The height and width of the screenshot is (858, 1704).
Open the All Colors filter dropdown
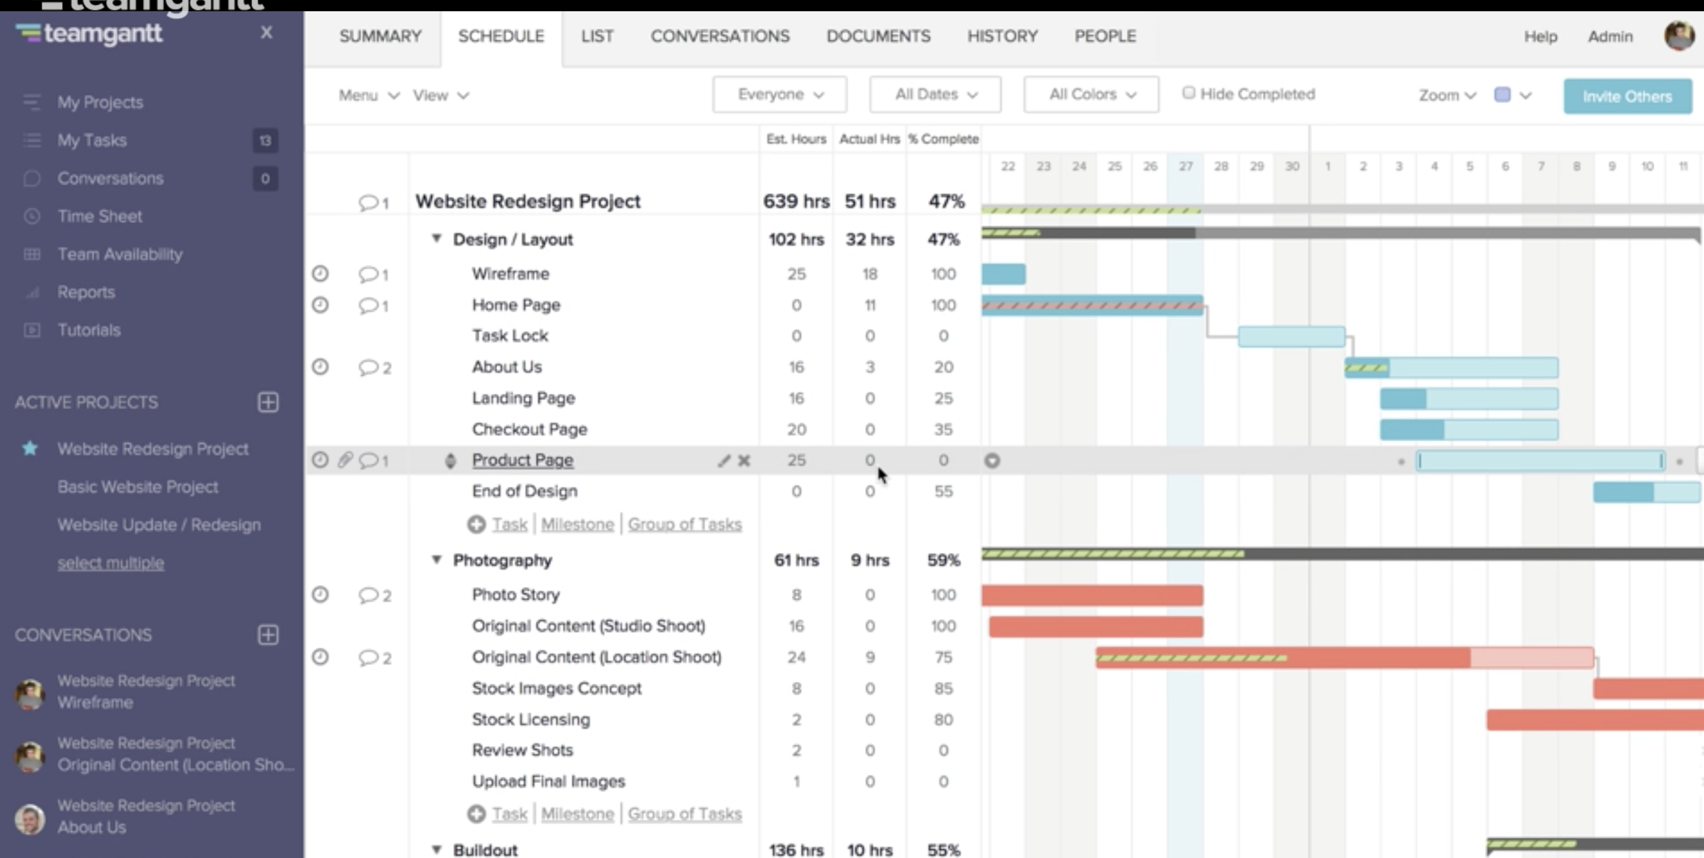click(x=1091, y=95)
